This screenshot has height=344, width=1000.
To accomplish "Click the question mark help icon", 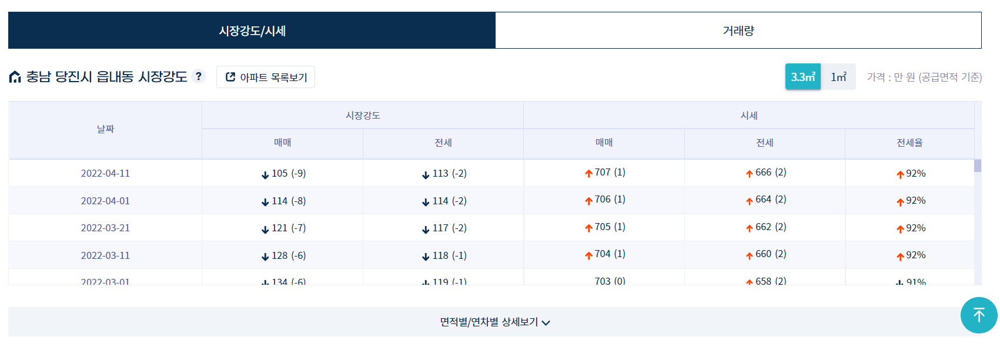I will pyautogui.click(x=199, y=76).
